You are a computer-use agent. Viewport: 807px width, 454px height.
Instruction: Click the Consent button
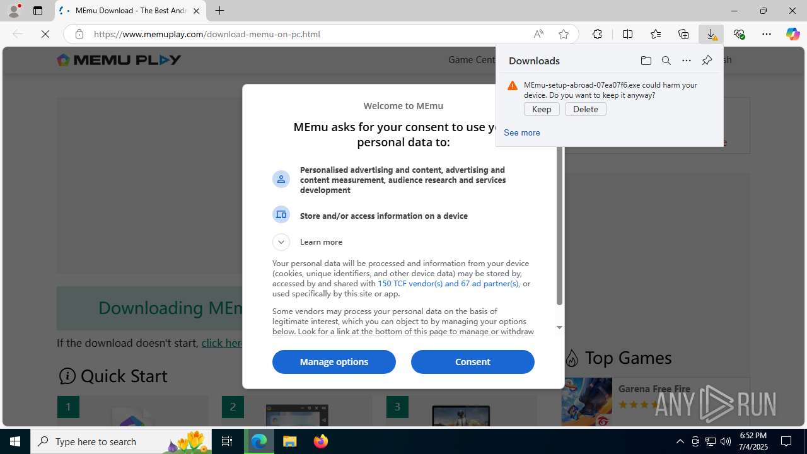(x=473, y=362)
